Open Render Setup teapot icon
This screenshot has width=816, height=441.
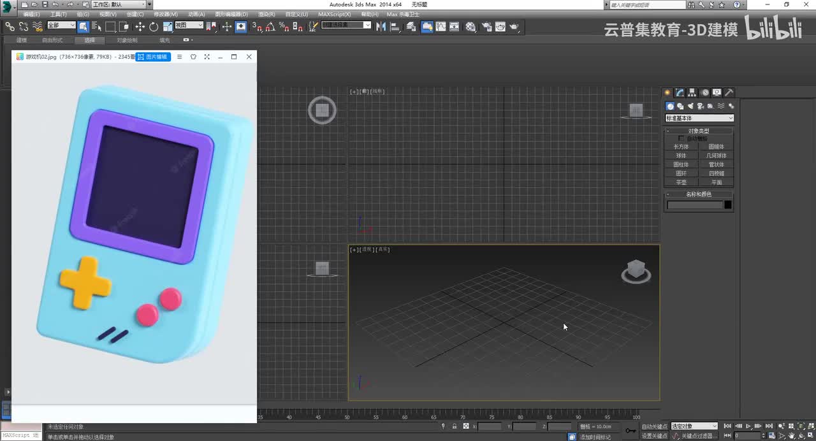click(486, 27)
